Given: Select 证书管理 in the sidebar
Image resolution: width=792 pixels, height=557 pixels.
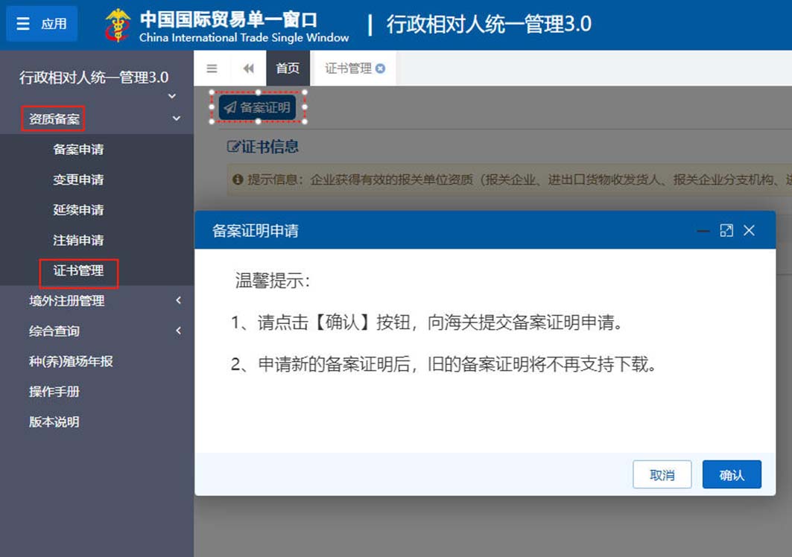Looking at the screenshot, I should pos(78,270).
